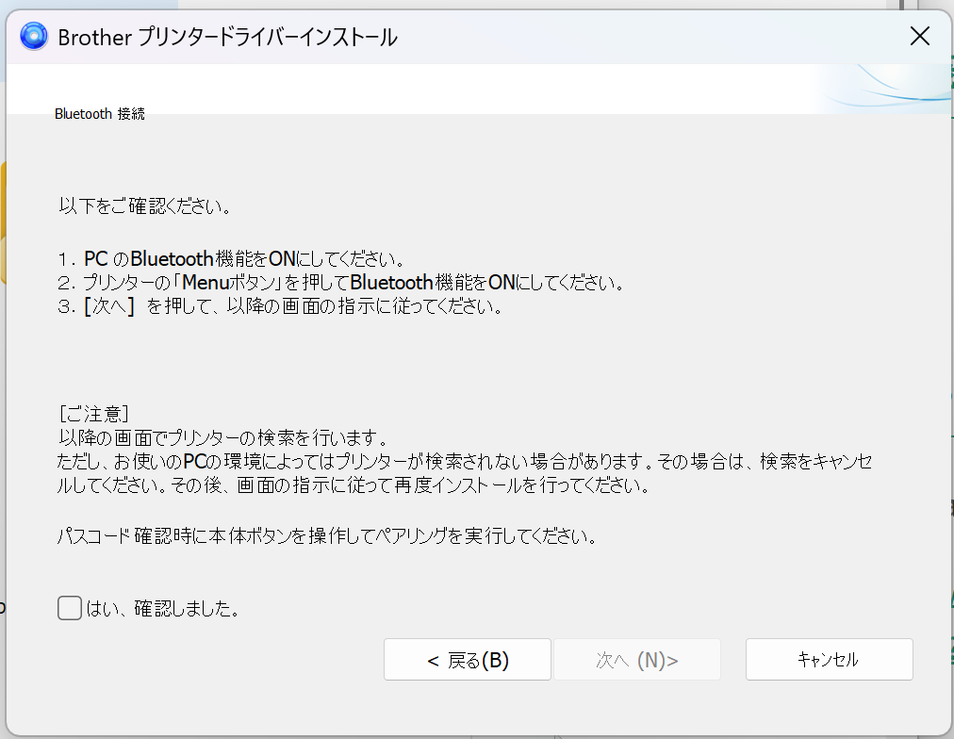Select step 1 text about PC Bluetooth
Screen dimensions: 954x739
click(231, 258)
